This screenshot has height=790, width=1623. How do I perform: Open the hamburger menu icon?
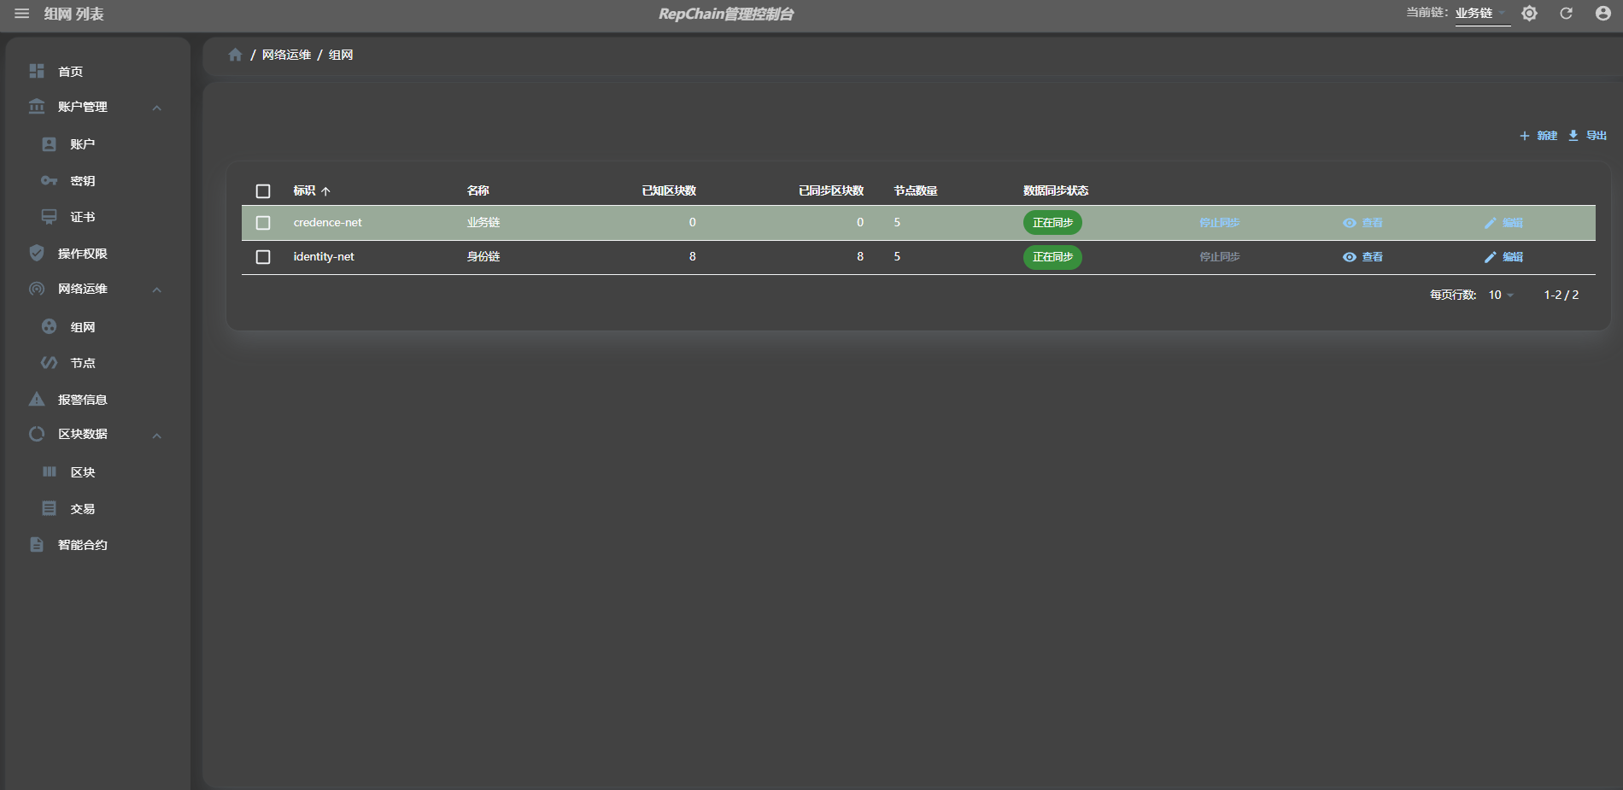point(22,14)
